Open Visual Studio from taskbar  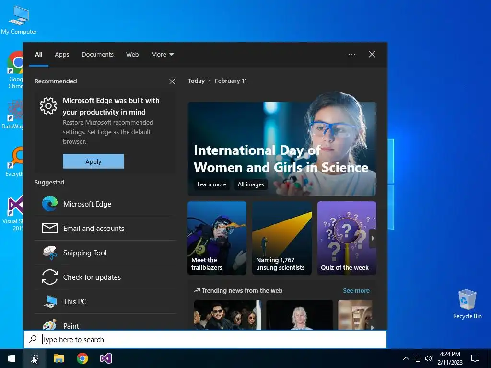[106, 358]
